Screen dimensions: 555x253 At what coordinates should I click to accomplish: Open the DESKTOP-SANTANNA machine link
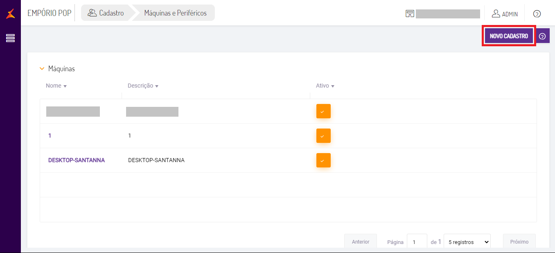pyautogui.click(x=77, y=160)
